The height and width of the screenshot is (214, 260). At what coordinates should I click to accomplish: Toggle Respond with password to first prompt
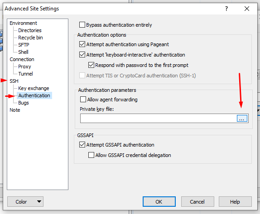click(91, 65)
